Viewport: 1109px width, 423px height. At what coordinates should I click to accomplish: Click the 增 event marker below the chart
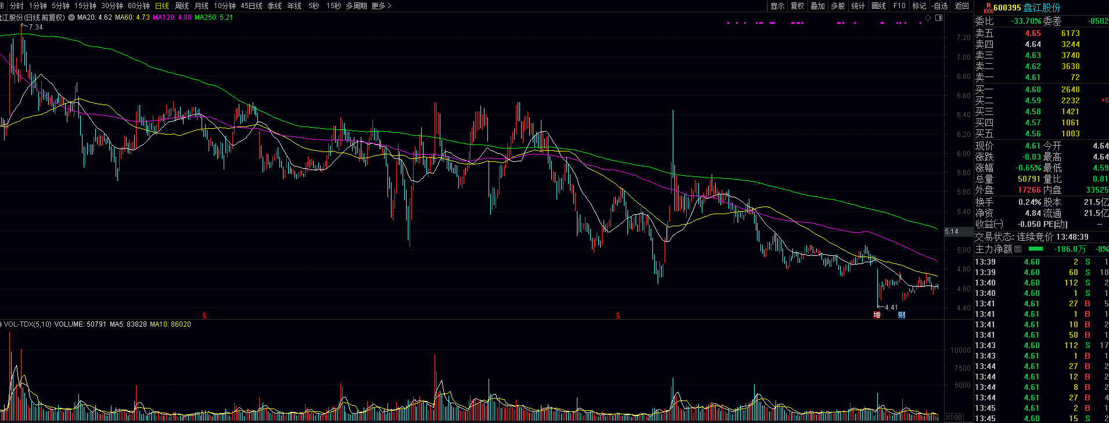pos(877,315)
